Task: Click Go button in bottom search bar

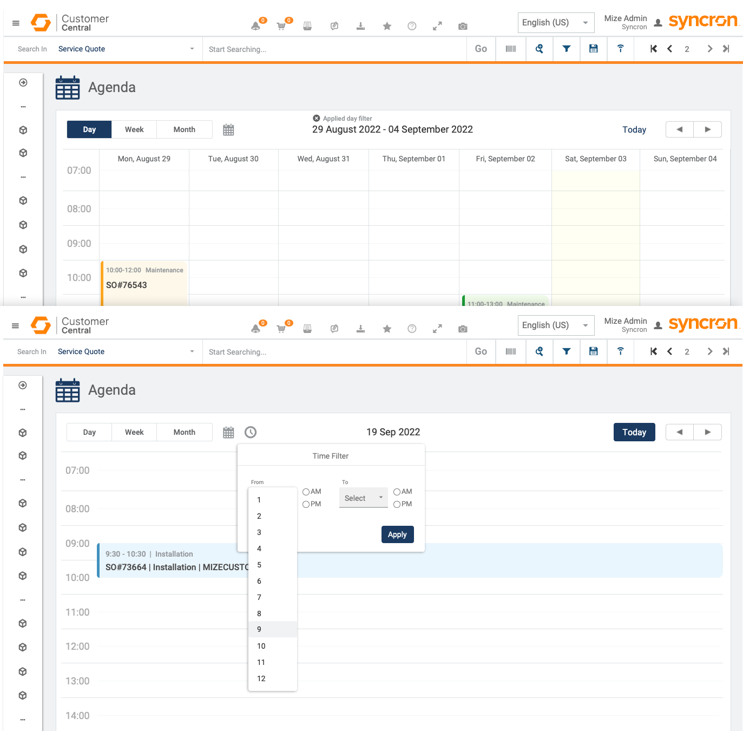Action: (x=481, y=351)
